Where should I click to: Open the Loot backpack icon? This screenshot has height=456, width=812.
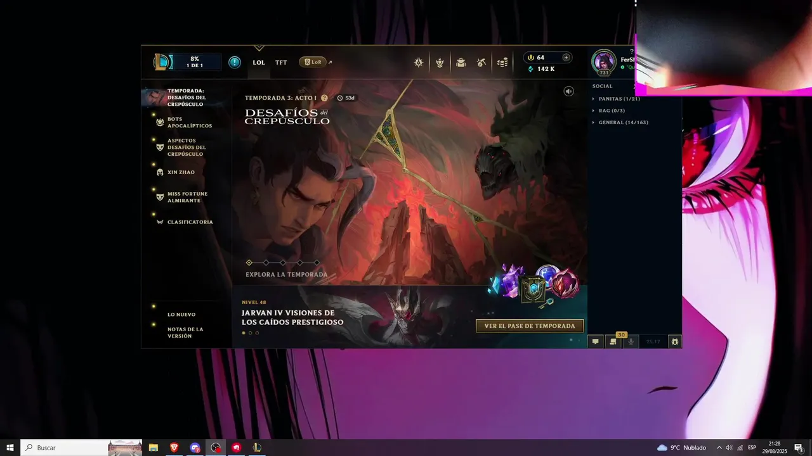(x=461, y=62)
